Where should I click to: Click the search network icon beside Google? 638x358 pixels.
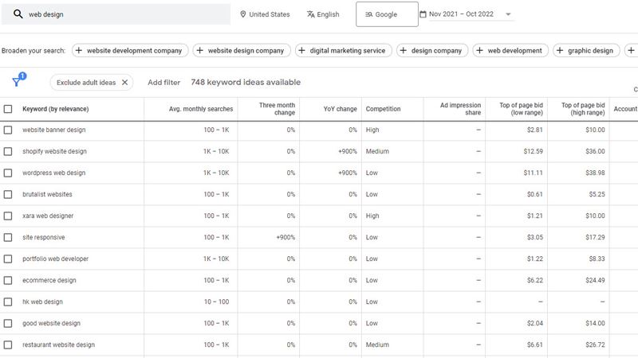(369, 14)
